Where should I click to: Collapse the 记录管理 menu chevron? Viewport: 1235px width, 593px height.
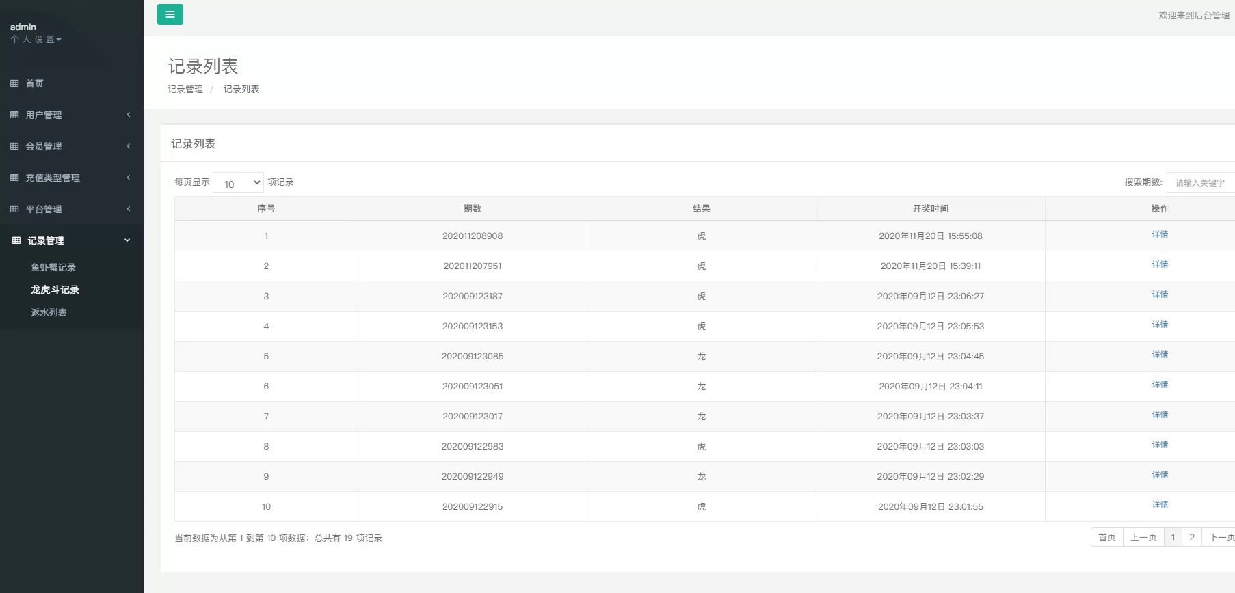pyautogui.click(x=127, y=240)
